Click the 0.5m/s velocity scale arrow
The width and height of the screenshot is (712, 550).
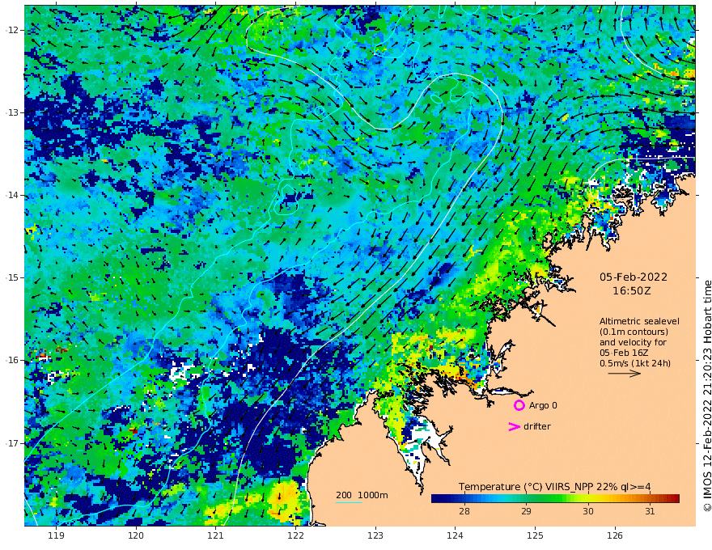pyautogui.click(x=624, y=374)
